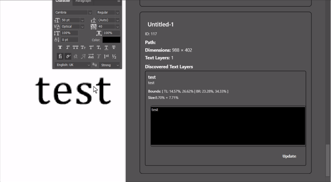This screenshot has height=182, width=331.
Task: Click Titling Alternates T button
Action: pyautogui.click(x=98, y=56)
